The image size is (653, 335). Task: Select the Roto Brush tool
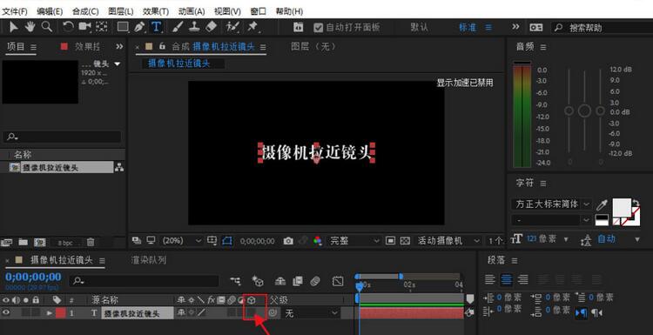click(x=232, y=27)
